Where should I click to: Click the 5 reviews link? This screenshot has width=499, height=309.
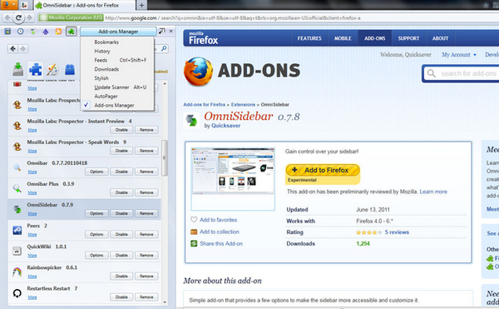(x=397, y=232)
